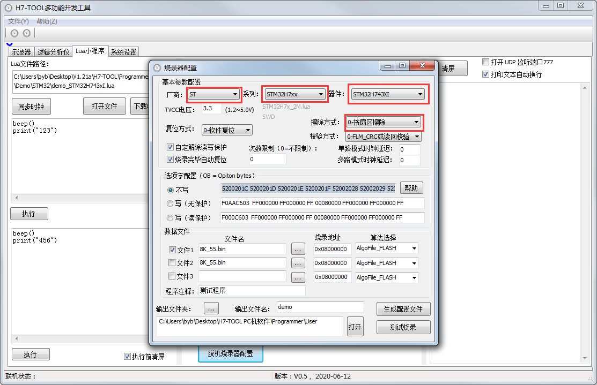Click the 生成配置文件 button
Viewport: 597px width, 385px height.
403,309
